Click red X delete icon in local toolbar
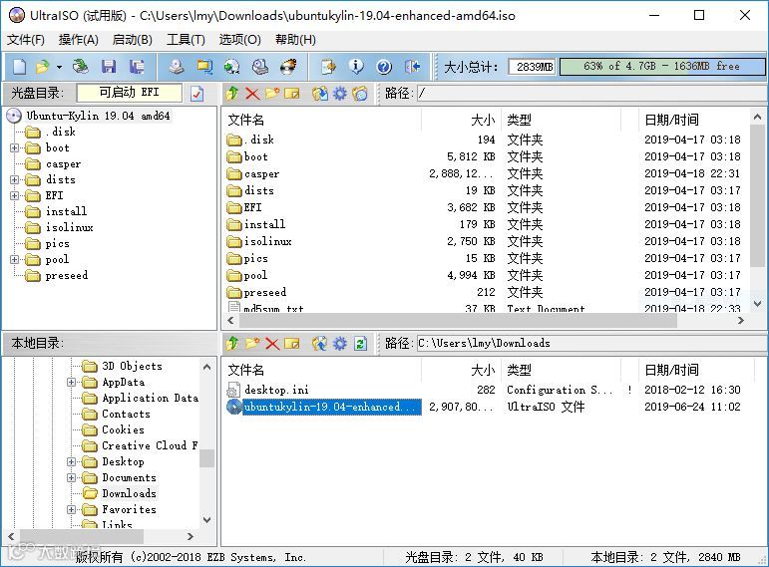 [x=272, y=344]
